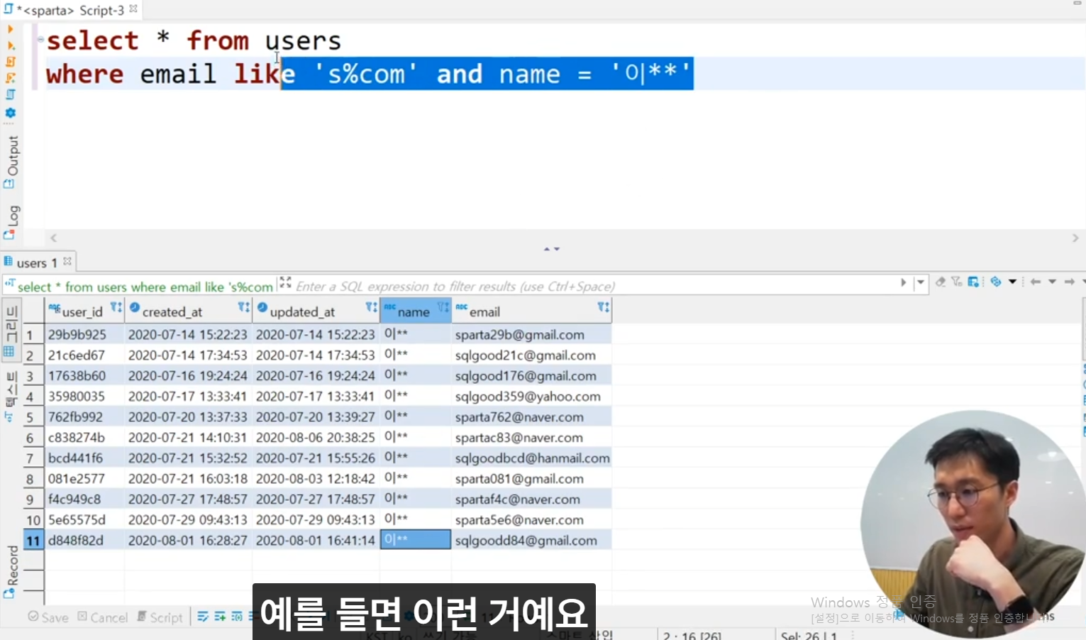Execute the script in separate tabs
This screenshot has width=1086, height=640.
click(10, 78)
